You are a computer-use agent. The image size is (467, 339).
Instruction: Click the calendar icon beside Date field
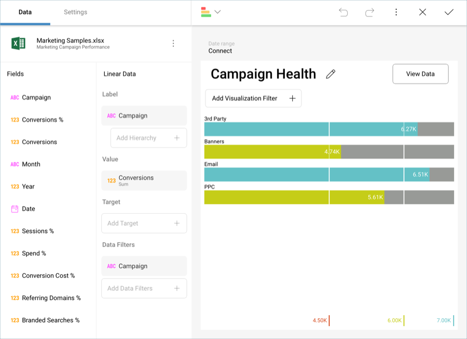[15, 209]
